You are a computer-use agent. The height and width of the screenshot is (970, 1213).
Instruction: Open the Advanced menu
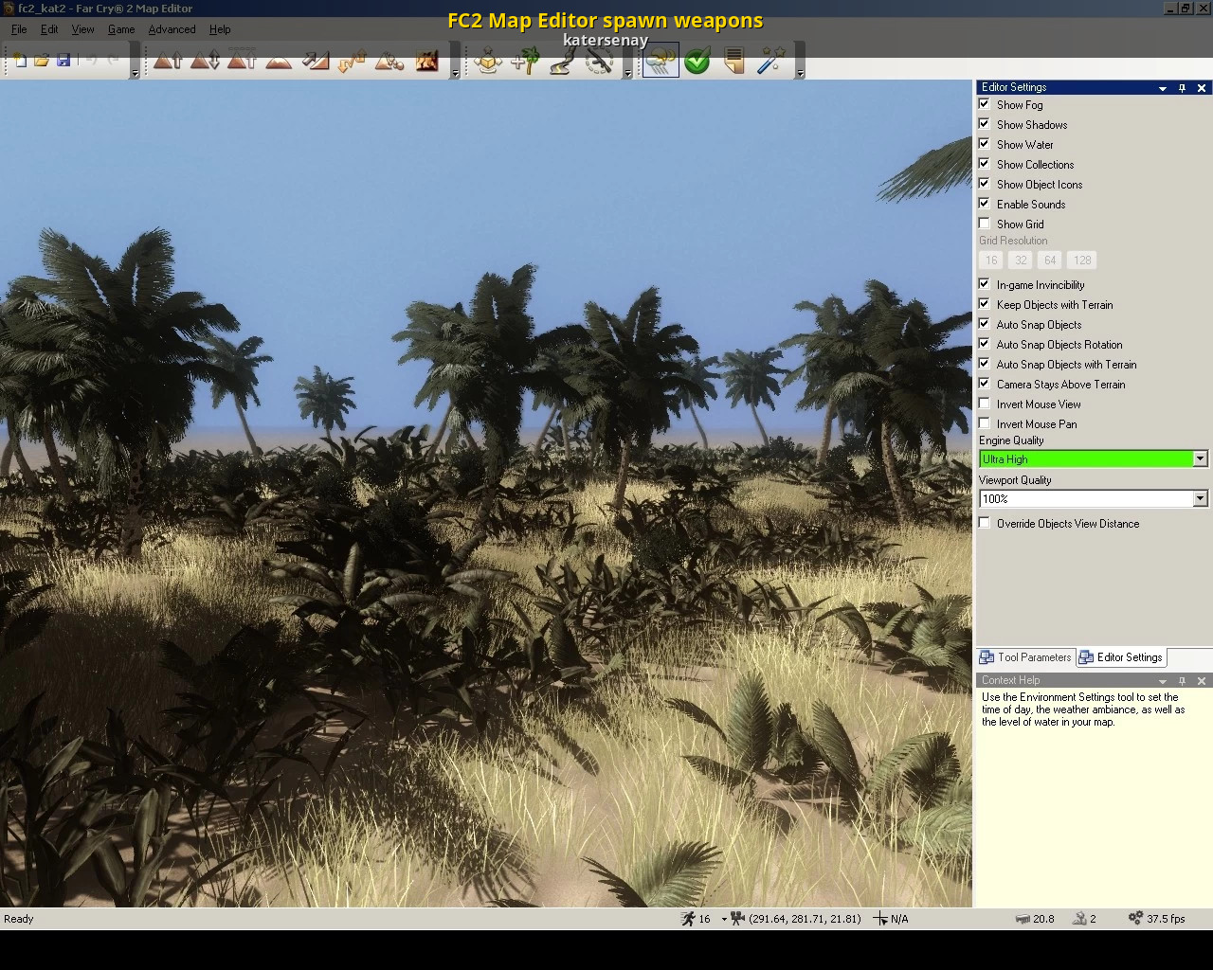(x=172, y=29)
